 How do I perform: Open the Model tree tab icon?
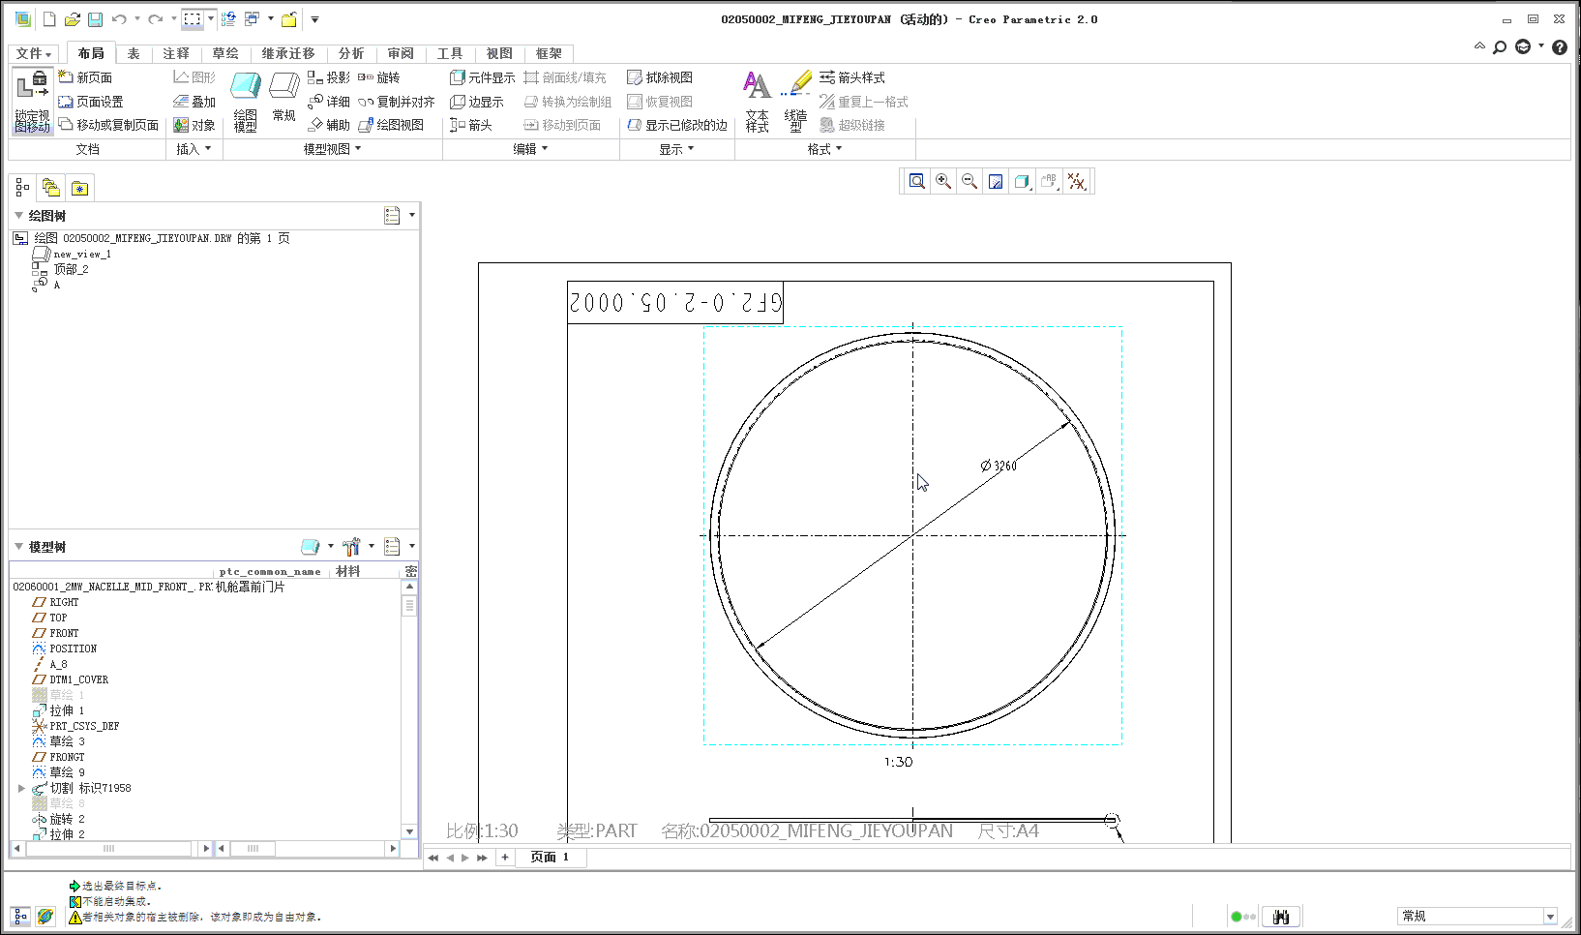(21, 188)
